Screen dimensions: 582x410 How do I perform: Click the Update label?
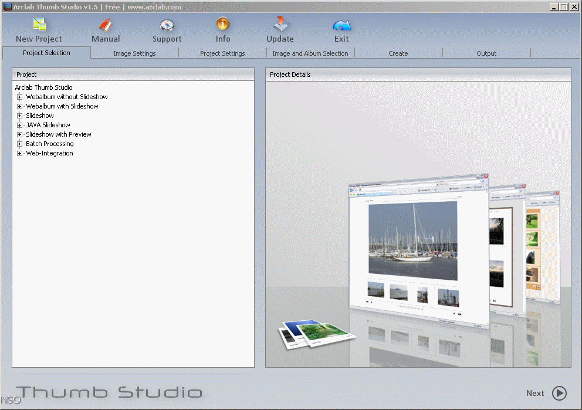(280, 39)
